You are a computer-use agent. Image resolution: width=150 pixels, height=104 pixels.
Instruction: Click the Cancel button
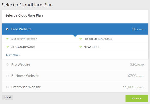click(x=7, y=97)
